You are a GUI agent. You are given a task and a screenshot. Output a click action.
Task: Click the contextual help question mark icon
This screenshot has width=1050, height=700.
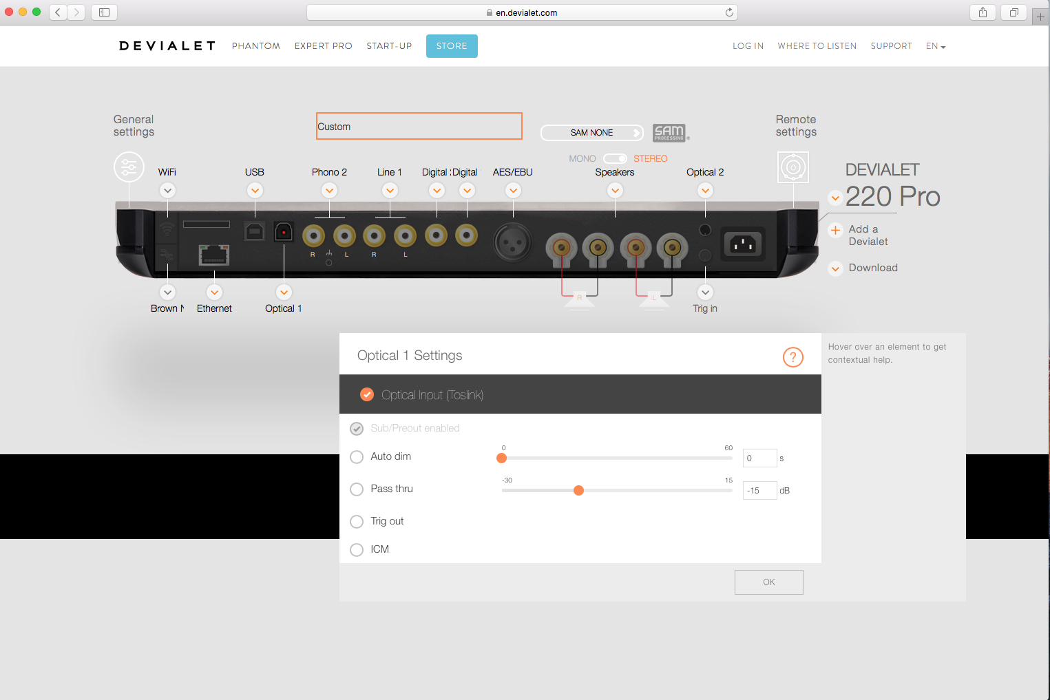click(793, 357)
